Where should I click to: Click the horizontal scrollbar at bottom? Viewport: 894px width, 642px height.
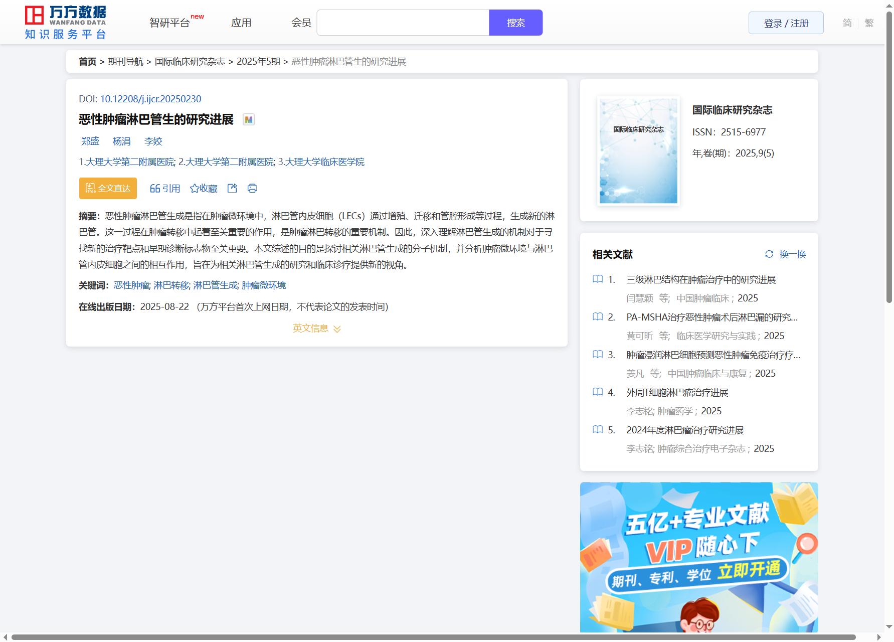point(433,637)
